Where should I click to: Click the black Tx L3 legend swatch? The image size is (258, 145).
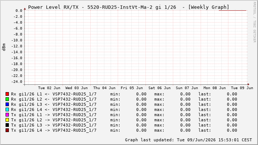point(7,125)
